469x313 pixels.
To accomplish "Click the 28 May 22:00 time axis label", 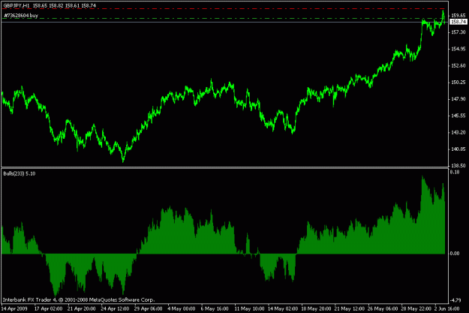I will click(x=416, y=308).
